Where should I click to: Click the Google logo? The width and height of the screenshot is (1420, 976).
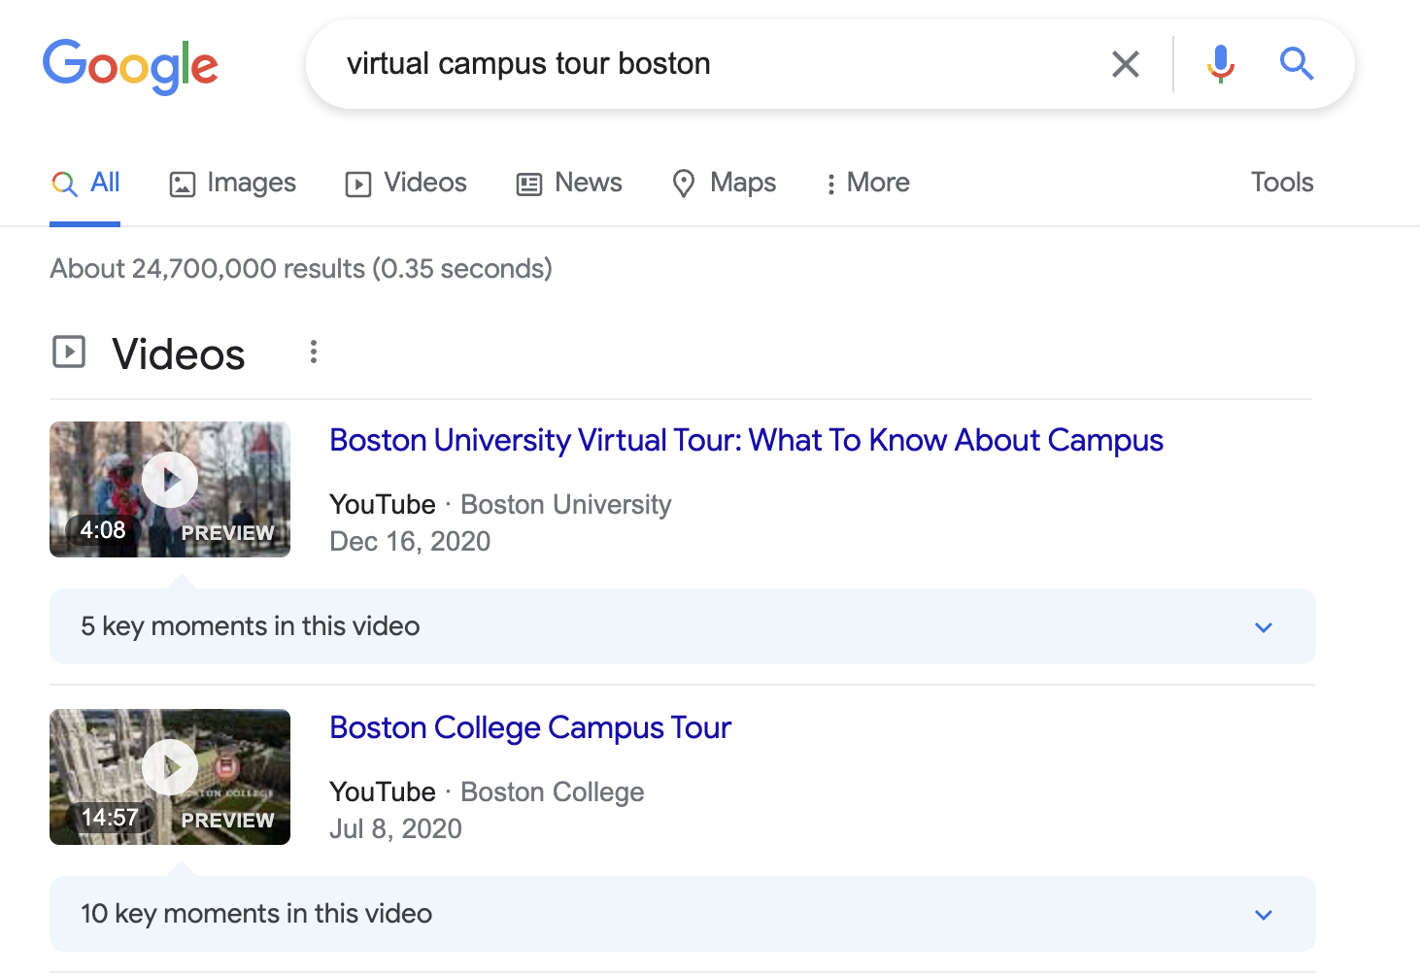pyautogui.click(x=130, y=65)
